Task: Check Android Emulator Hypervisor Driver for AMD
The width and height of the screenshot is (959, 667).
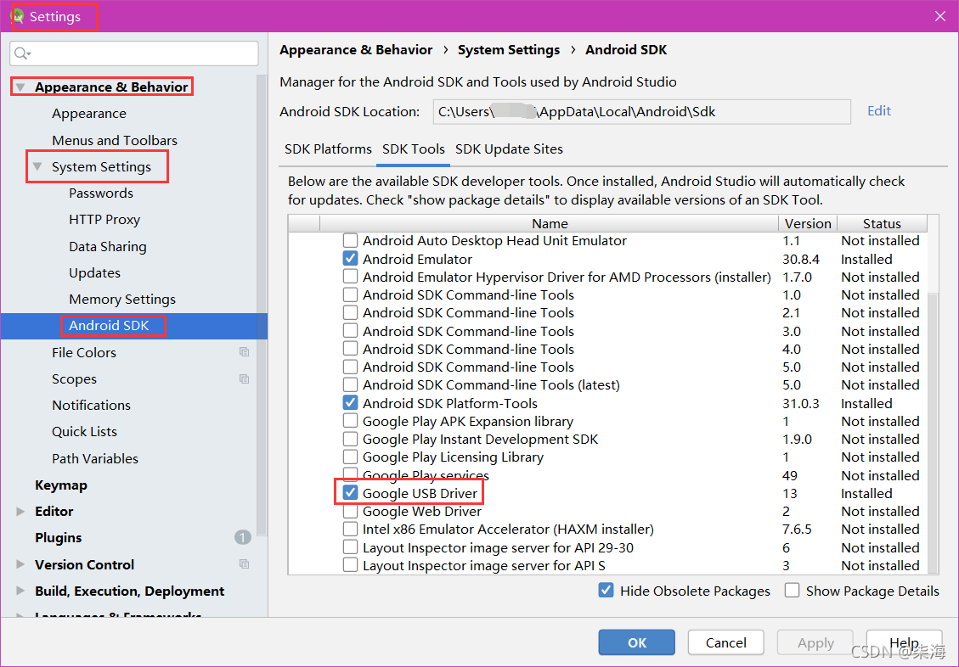Action: (x=351, y=277)
